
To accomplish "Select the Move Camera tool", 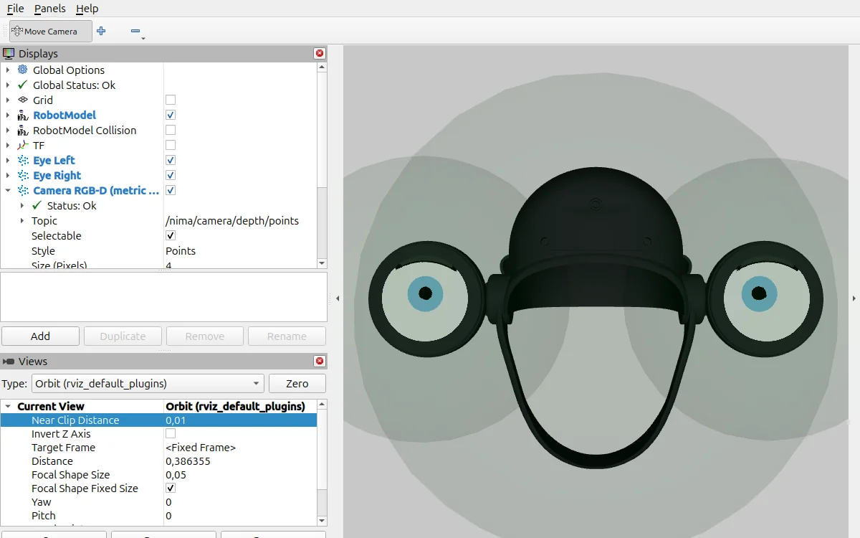I will click(50, 31).
